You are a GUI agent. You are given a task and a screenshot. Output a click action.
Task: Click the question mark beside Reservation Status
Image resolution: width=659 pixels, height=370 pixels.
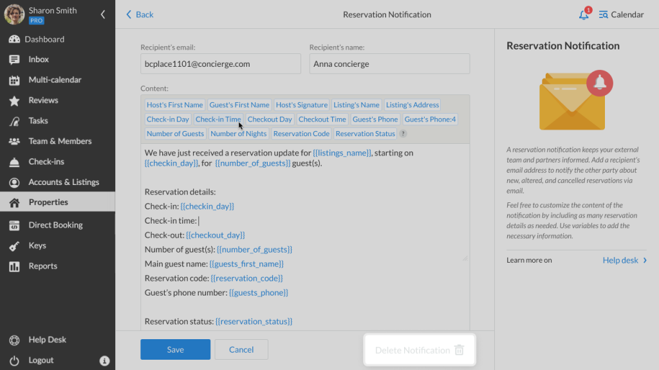coord(402,134)
